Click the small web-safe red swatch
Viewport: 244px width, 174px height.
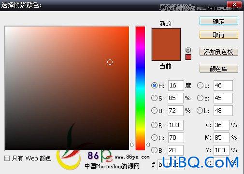188,57
